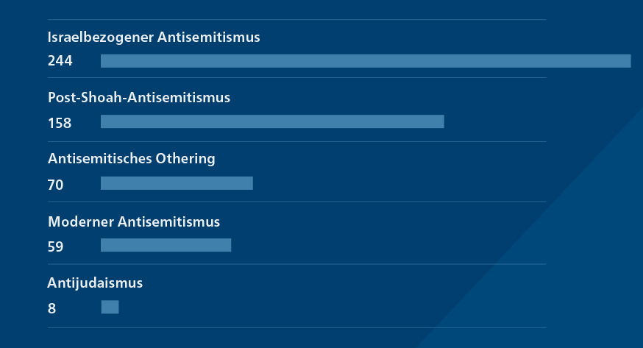The image size is (643, 348).
Task: Click the right end of the longest bar
Action: pos(628,61)
